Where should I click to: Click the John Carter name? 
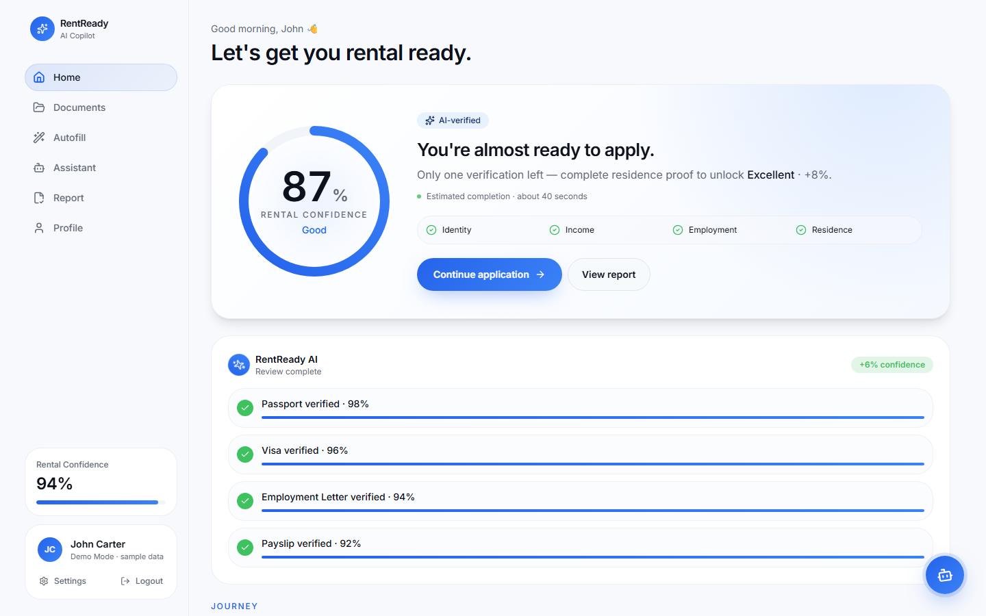point(98,544)
